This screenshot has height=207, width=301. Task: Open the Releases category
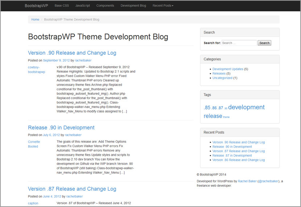point(219,73)
